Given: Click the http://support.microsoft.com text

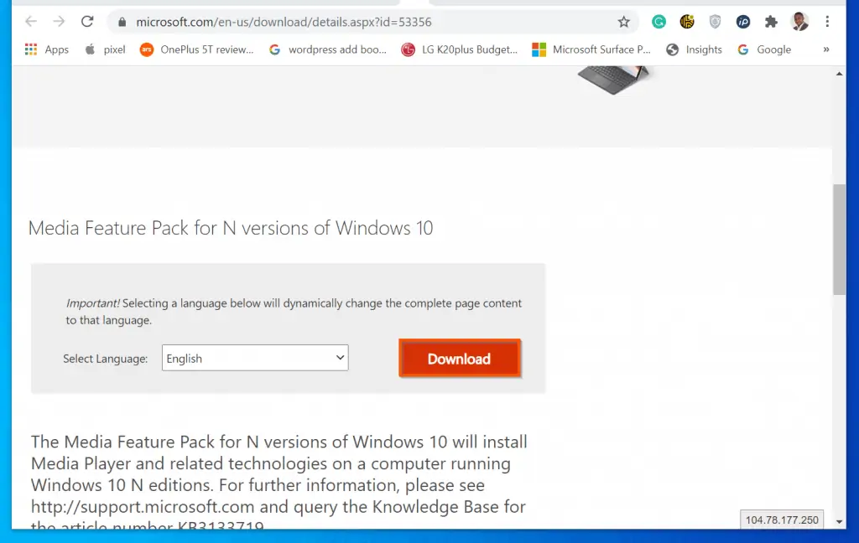Looking at the screenshot, I should pyautogui.click(x=143, y=507).
